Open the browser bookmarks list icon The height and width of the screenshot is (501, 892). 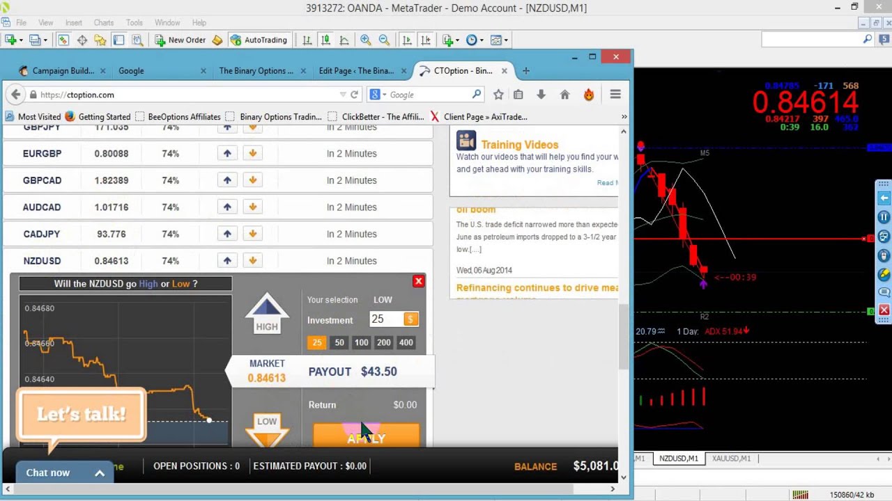(518, 95)
